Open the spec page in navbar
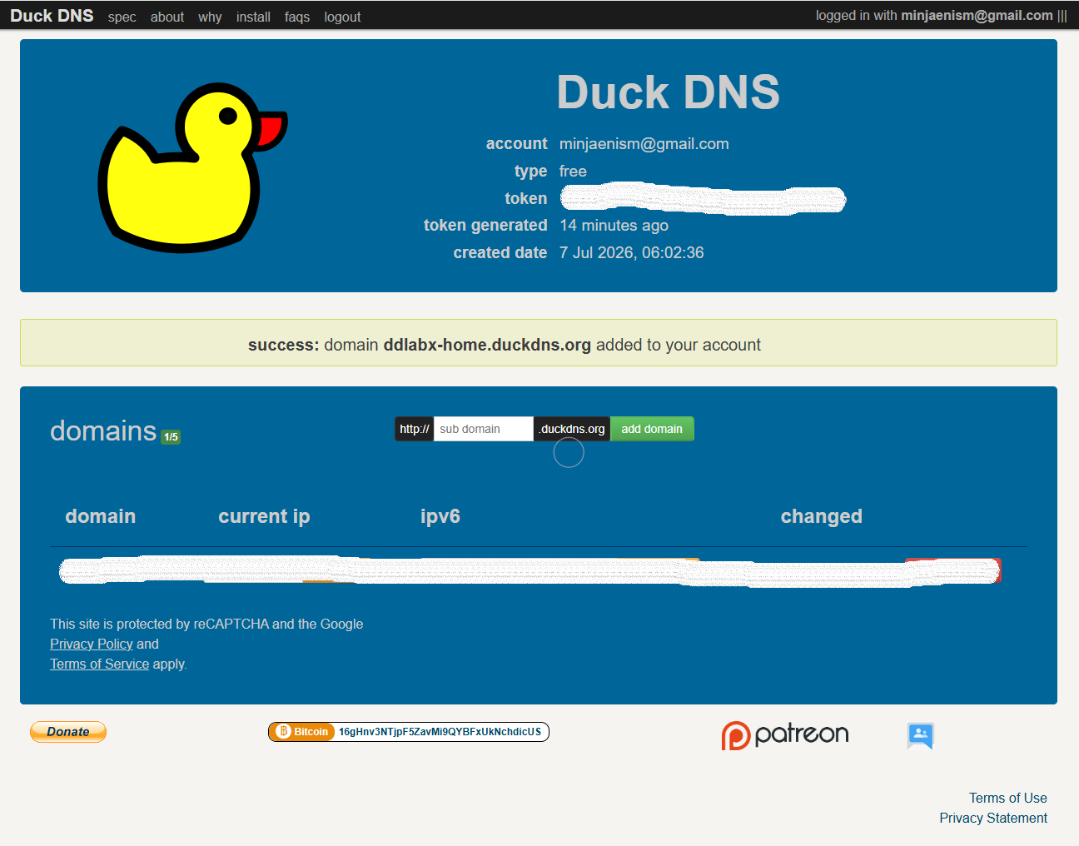 (x=122, y=17)
